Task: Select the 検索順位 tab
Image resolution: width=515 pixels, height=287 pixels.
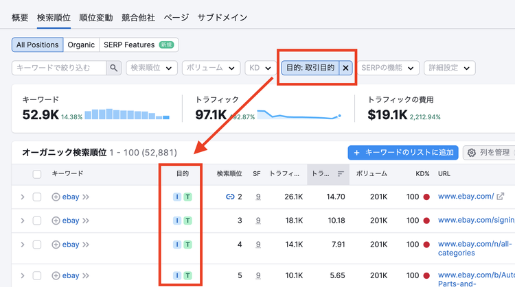Action: [54, 18]
